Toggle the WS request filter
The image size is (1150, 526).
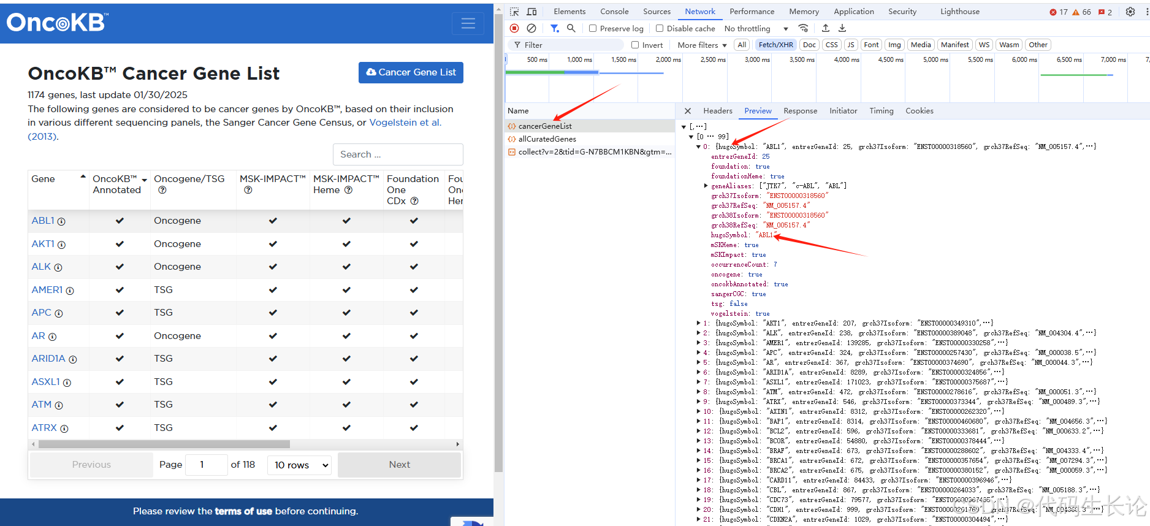[984, 45]
